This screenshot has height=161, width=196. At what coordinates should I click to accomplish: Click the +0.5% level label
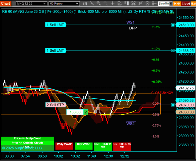tap(156, 71)
